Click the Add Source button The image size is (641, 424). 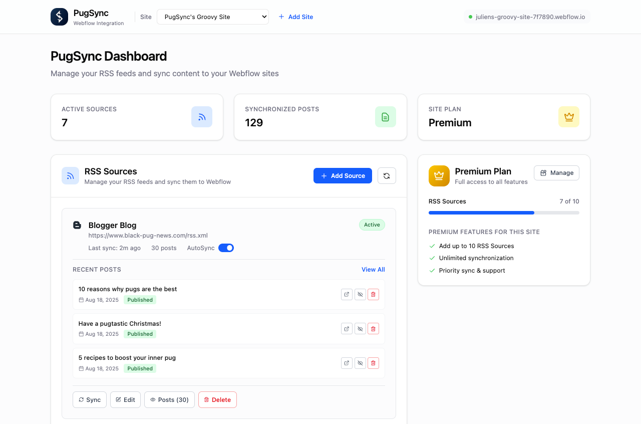tap(343, 175)
